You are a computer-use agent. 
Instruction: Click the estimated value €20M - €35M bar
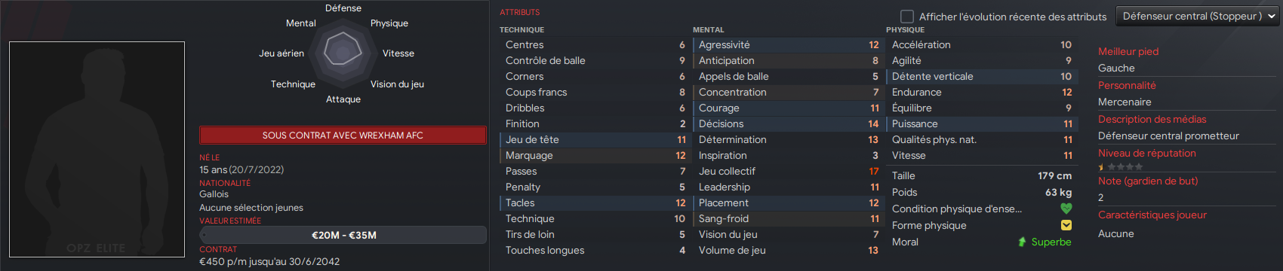343,235
